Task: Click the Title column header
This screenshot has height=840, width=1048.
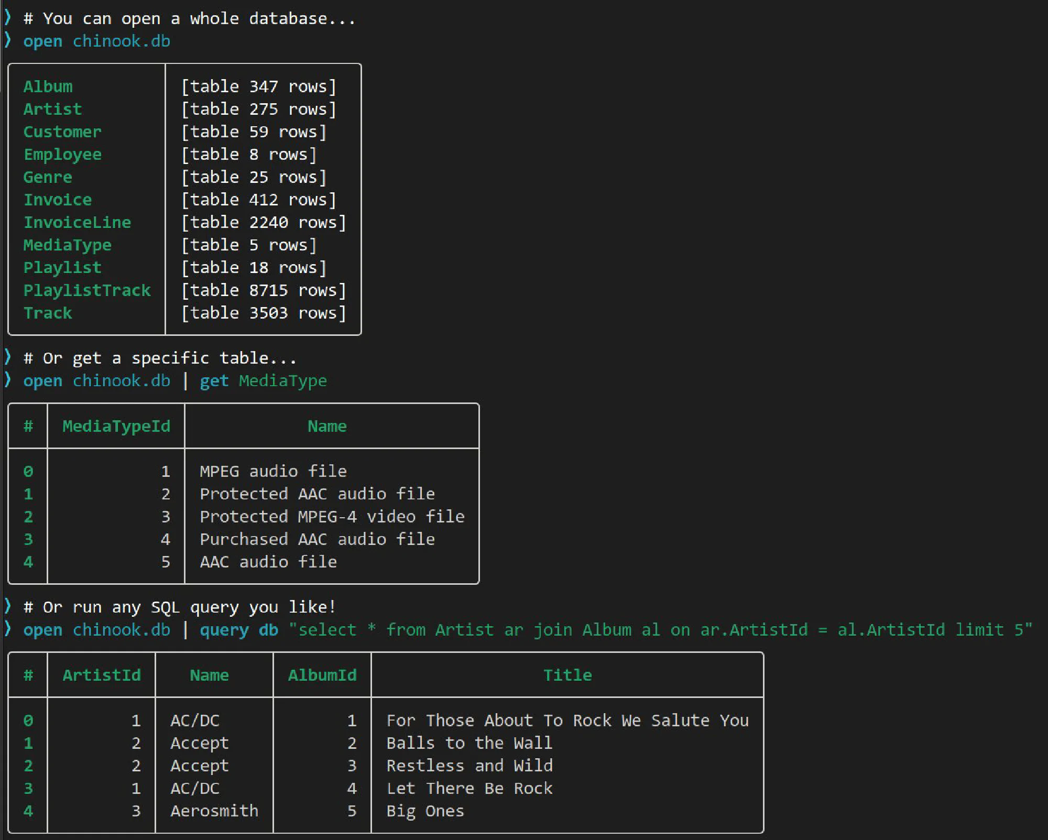Action: coord(567,675)
